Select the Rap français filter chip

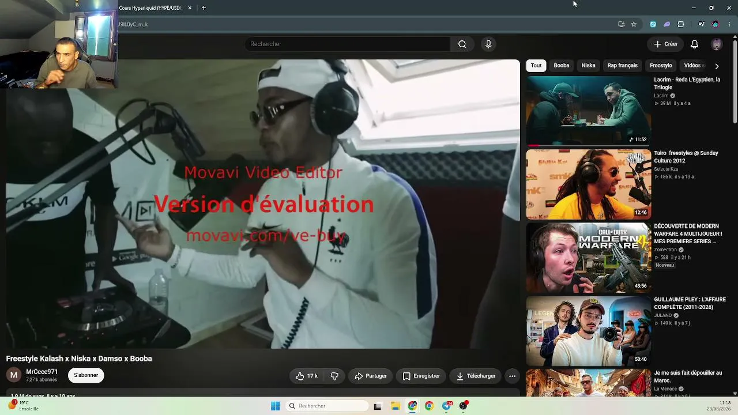(x=622, y=66)
